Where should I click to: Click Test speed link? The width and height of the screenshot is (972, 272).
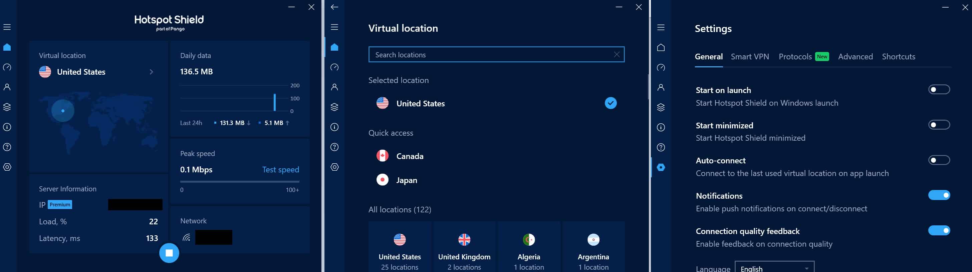pyautogui.click(x=280, y=170)
